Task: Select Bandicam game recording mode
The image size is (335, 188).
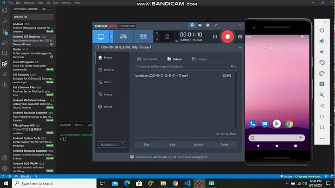Action: click(x=123, y=37)
